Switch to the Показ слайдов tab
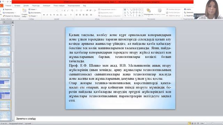 (59, 6)
